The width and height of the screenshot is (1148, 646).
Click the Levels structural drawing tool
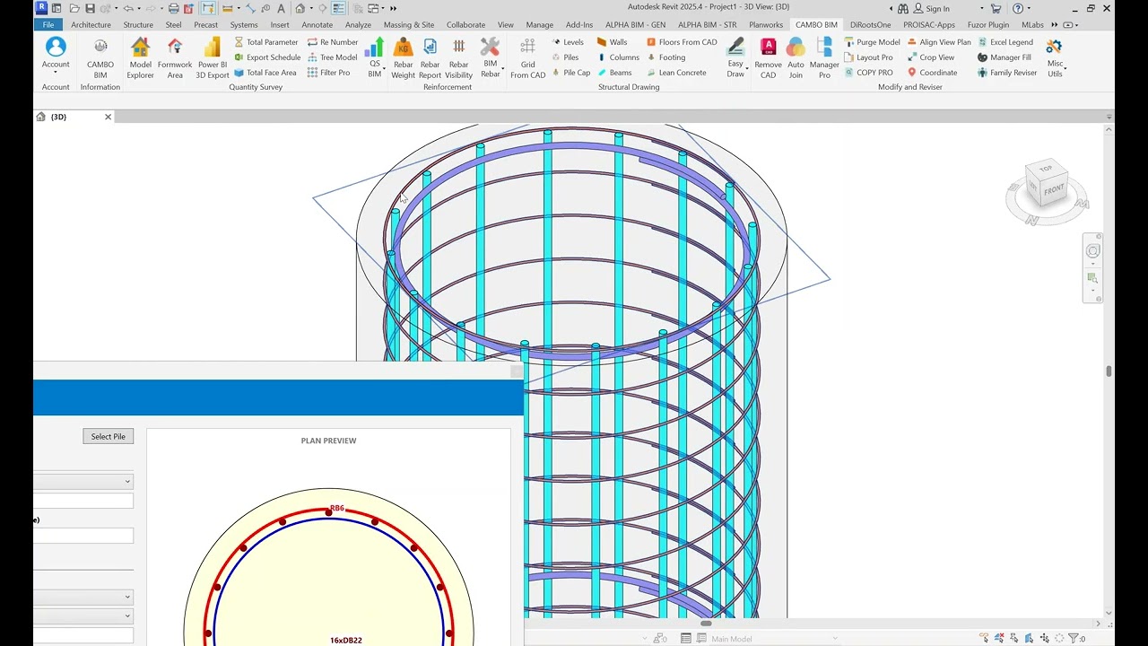[567, 42]
